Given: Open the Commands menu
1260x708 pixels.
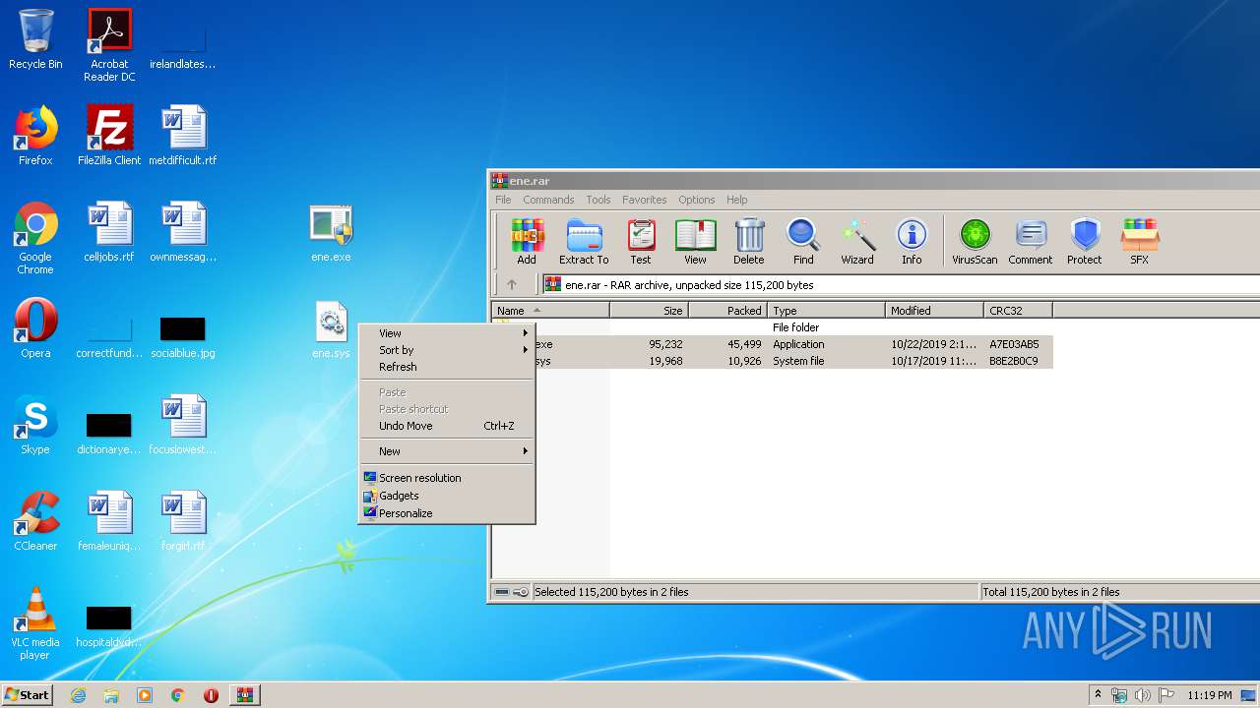Looking at the screenshot, I should (548, 200).
